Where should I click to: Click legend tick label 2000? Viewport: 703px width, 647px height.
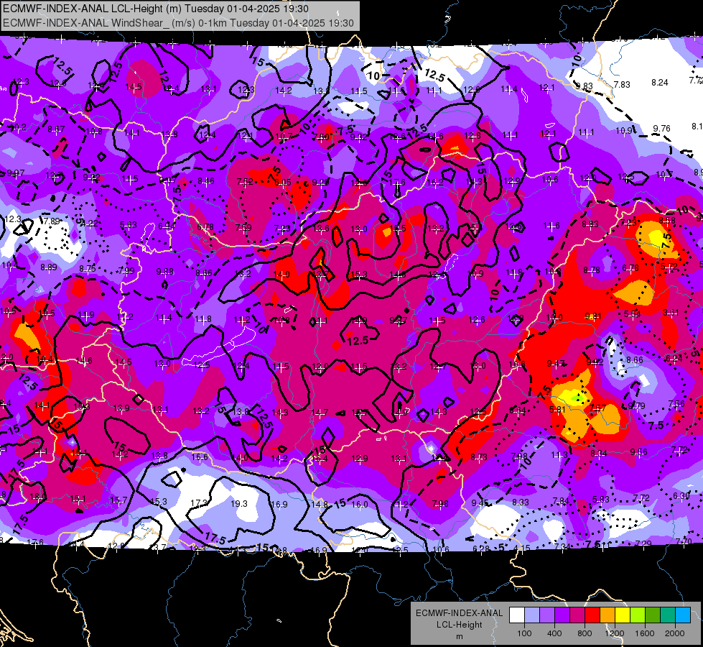(675, 633)
